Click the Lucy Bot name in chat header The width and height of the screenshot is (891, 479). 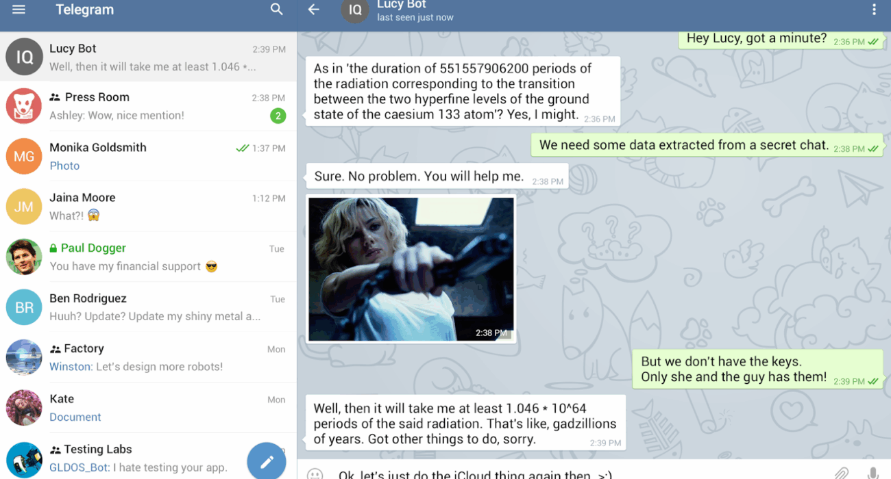[x=402, y=5]
